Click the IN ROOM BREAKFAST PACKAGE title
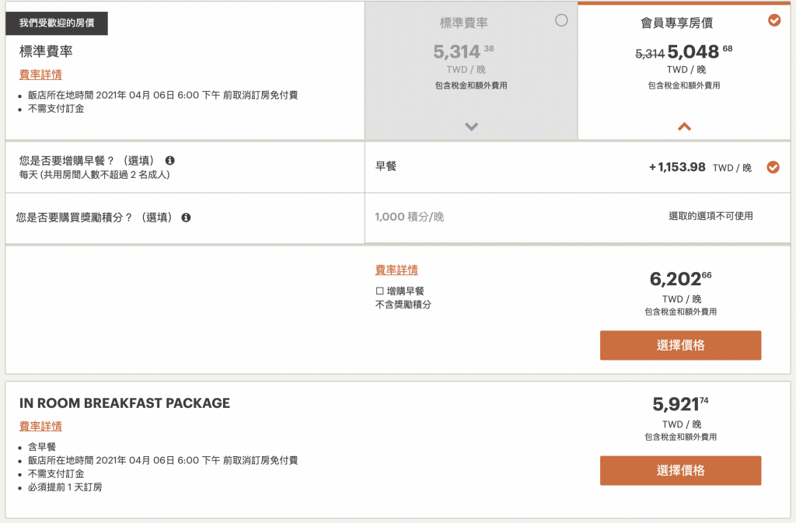 pyautogui.click(x=124, y=403)
